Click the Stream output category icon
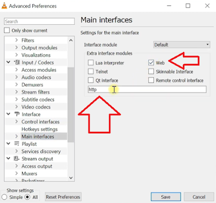 17,159
